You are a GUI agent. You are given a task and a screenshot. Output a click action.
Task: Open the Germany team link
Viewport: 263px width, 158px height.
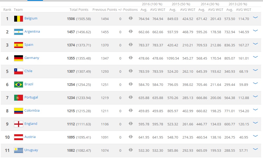[x=32, y=58]
